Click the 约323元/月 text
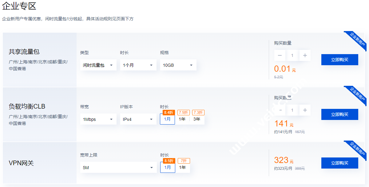The image size is (369, 187). 283,169
